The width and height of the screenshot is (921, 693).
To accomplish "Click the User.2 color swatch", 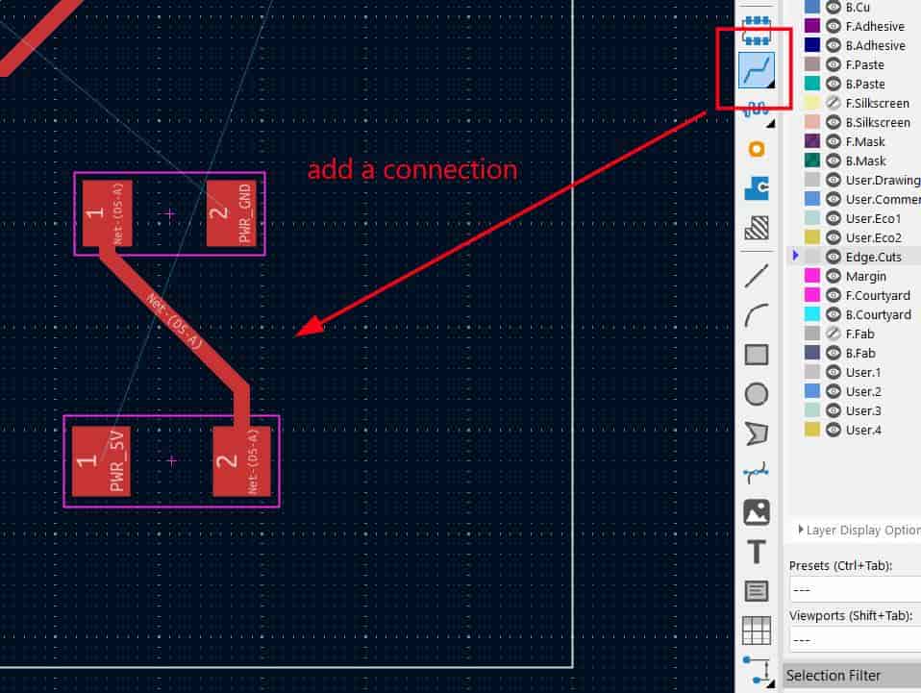I will (812, 391).
